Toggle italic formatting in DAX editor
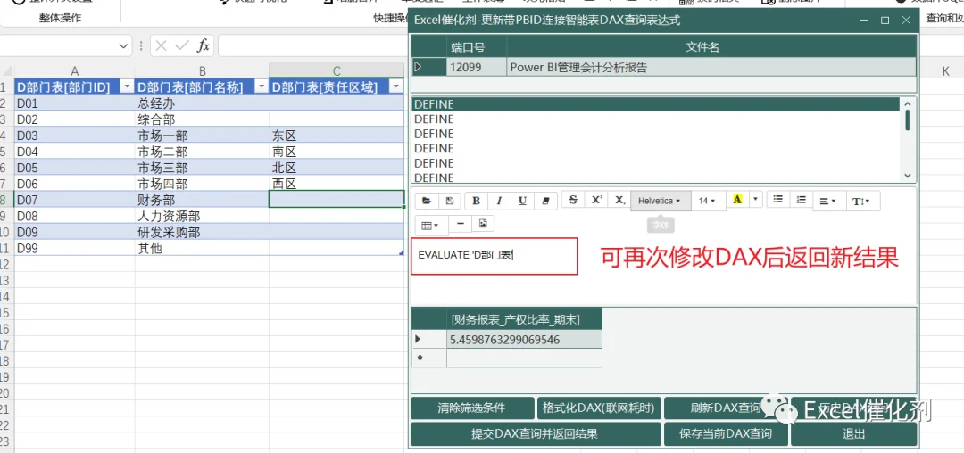Screen dimensions: 964x453 pos(499,201)
